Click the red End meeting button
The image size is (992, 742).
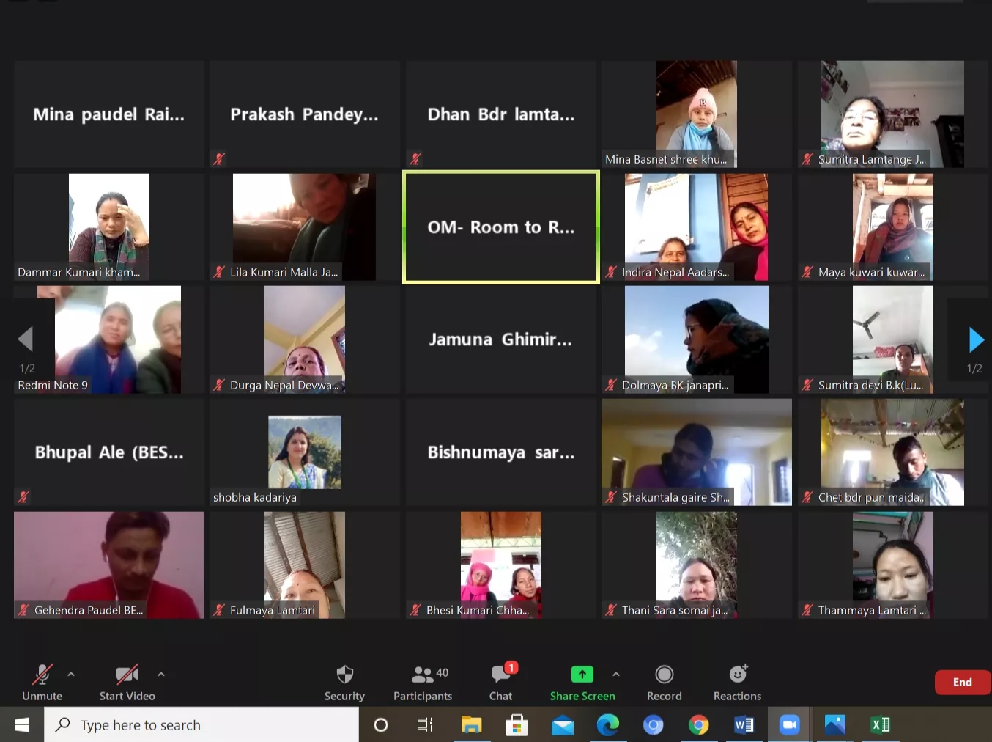pyautogui.click(x=963, y=682)
